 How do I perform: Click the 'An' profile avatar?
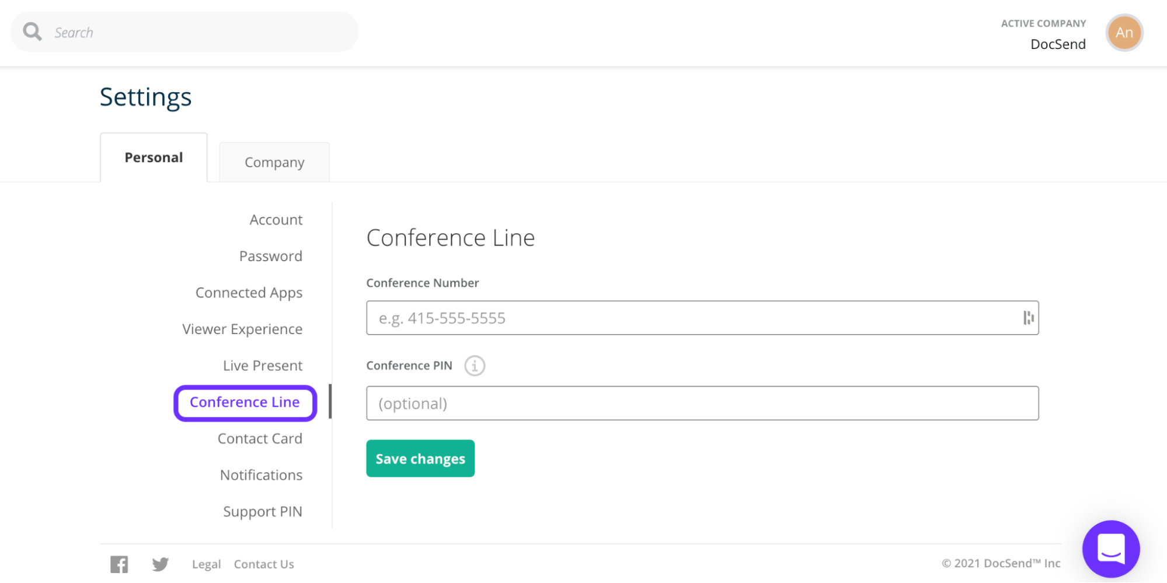(1123, 33)
